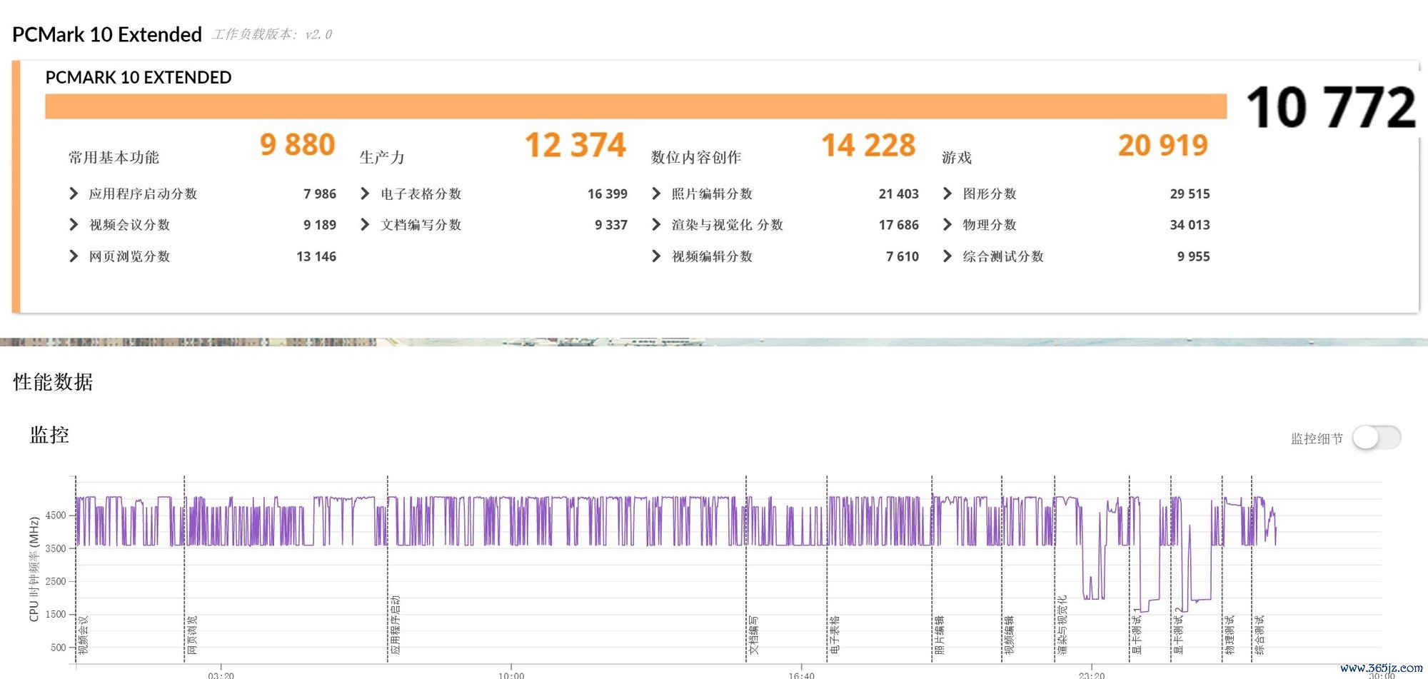Click the 游戏 category label
The width and height of the screenshot is (1428, 679).
[x=957, y=158]
